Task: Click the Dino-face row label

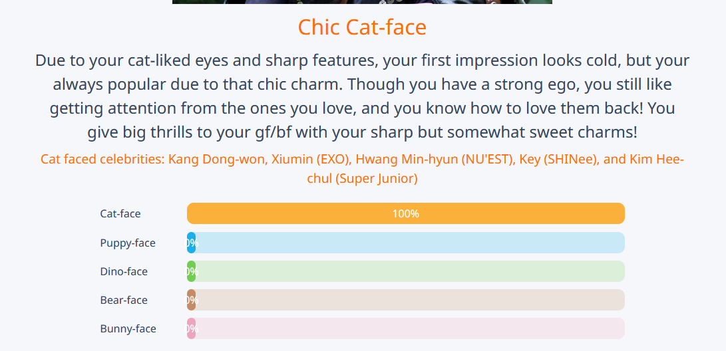Action: click(x=124, y=271)
